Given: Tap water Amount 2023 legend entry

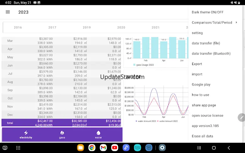Looking at the screenshot, I should (146, 121).
